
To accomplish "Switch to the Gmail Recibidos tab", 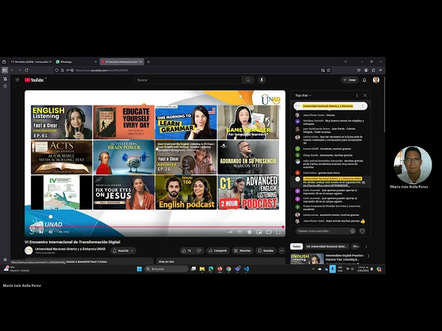I will coord(31,61).
